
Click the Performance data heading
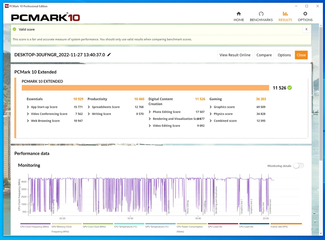(32, 153)
